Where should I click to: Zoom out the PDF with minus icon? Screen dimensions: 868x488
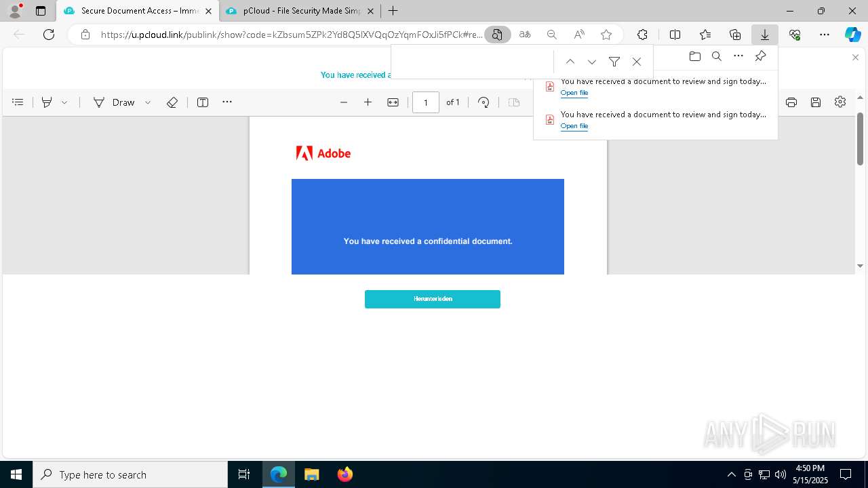tap(344, 102)
